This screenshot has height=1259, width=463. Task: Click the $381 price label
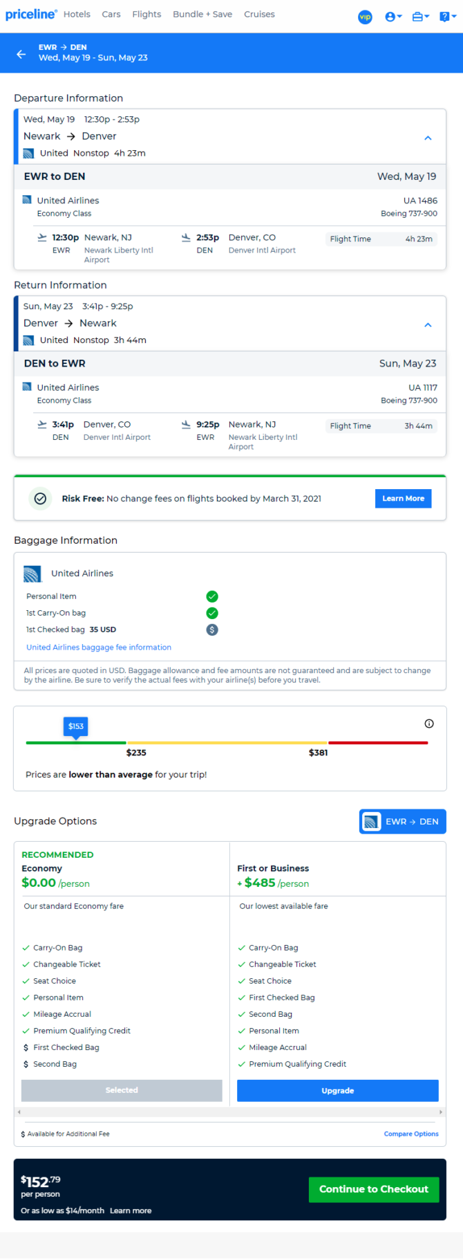point(319,753)
